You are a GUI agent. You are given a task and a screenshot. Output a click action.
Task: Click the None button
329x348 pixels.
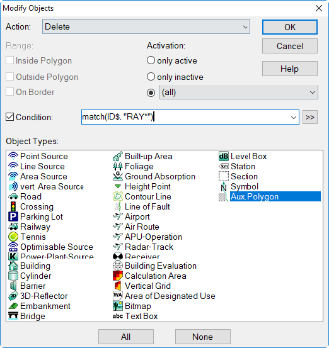[202, 337]
